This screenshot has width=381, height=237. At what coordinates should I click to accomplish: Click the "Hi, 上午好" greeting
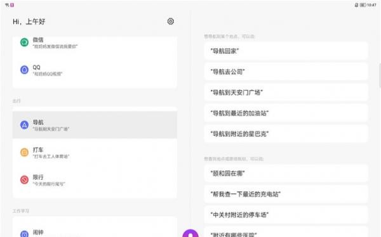pyautogui.click(x=29, y=22)
